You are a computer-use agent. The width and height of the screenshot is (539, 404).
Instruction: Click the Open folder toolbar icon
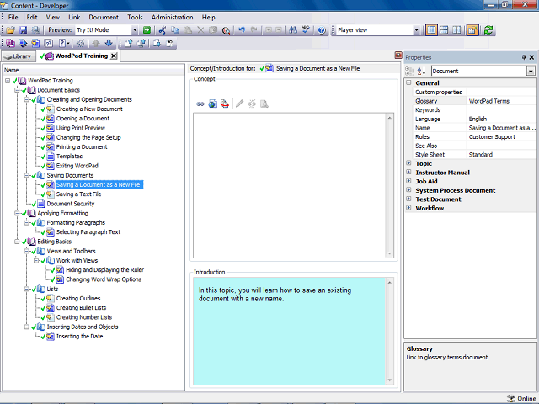pyautogui.click(x=10, y=30)
